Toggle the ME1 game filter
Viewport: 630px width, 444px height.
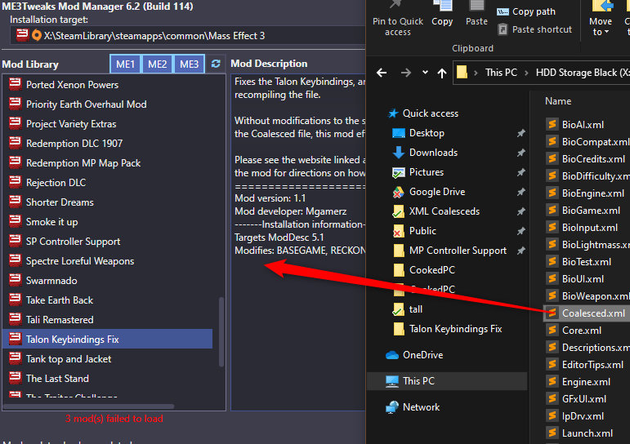click(x=125, y=64)
